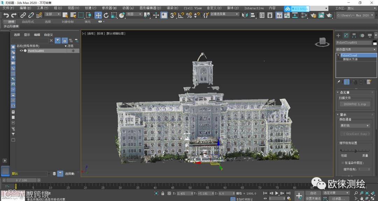Viewport: 378px width, 201px height.
Task: Toggle 3D Snaps on the toolbar
Action: tap(173, 15)
